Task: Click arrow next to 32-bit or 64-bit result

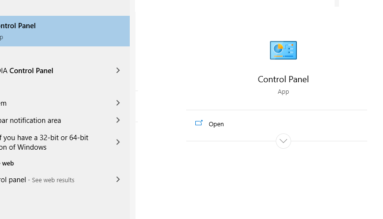Action: click(x=118, y=142)
